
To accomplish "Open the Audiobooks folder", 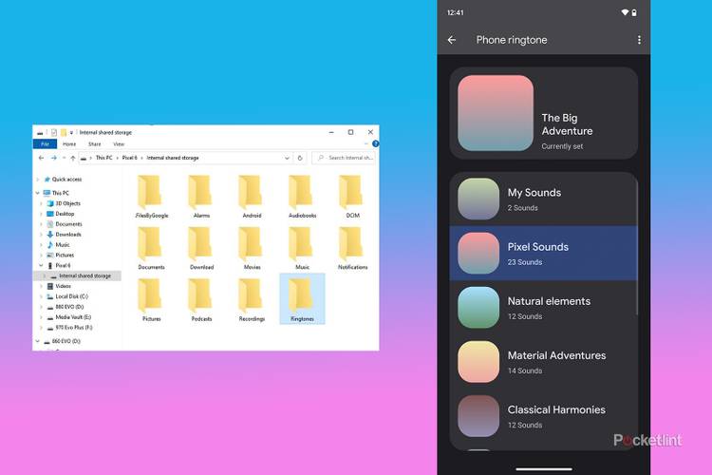I will 302,197.
